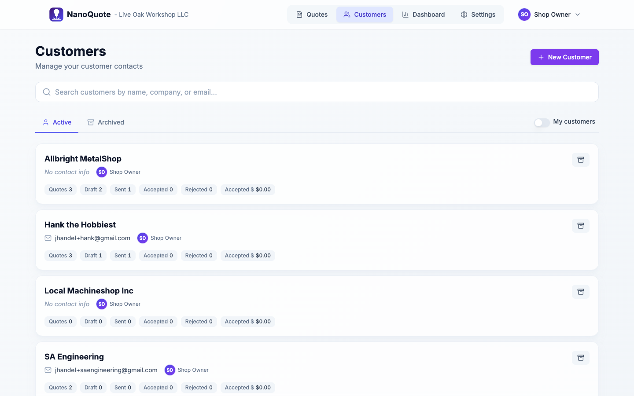The width and height of the screenshot is (634, 396).
Task: Click the SO avatar badge on Hank the Hobbiest
Action: point(142,238)
